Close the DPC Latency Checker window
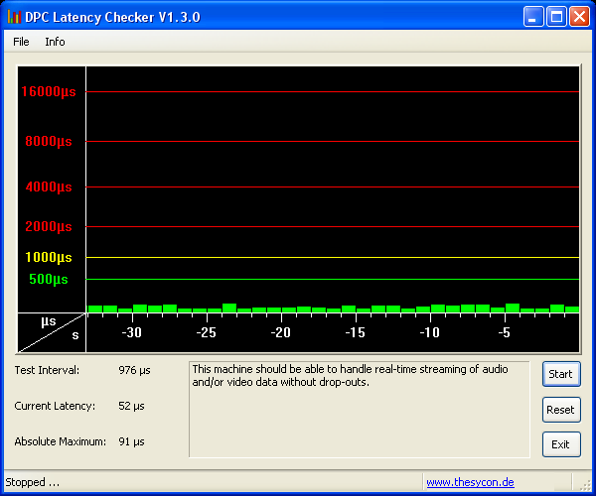596x496 pixels. tap(579, 17)
